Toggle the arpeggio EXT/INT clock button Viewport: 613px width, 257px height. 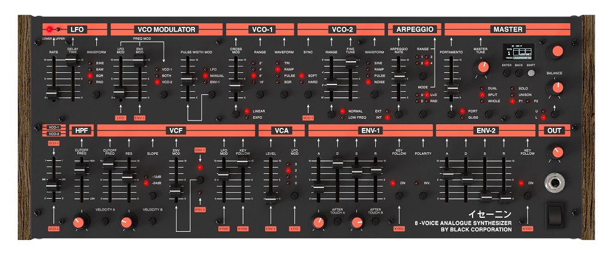(399, 114)
